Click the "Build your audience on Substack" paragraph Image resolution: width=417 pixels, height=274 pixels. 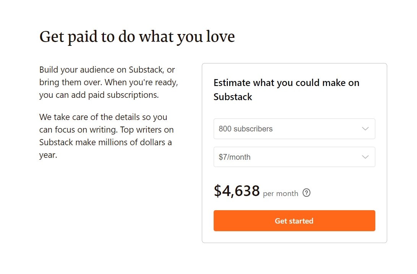(x=109, y=82)
